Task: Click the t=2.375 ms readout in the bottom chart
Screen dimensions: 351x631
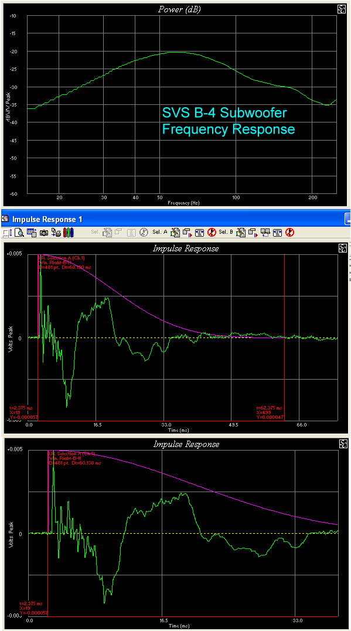Action: [33, 608]
